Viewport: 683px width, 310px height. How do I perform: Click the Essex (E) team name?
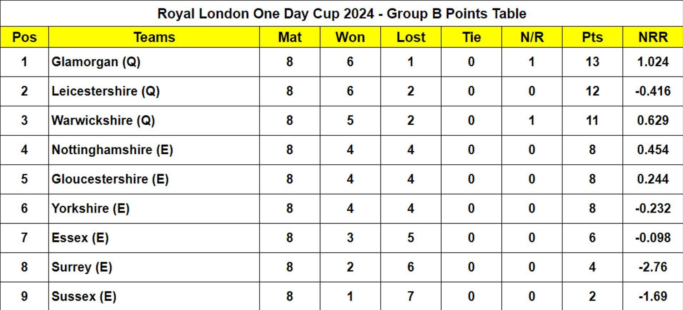pos(80,238)
